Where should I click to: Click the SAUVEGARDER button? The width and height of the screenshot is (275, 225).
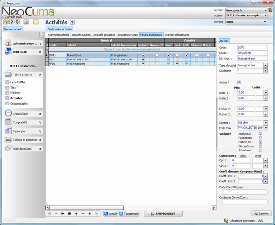point(163,214)
